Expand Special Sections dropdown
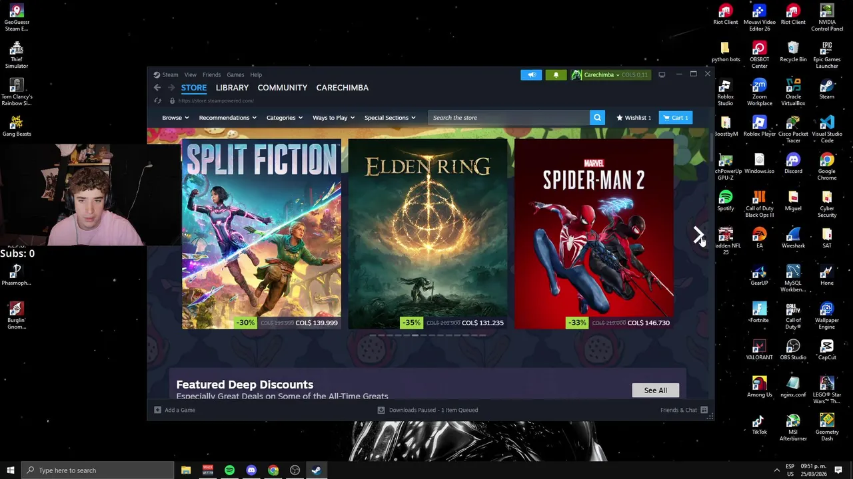 pos(390,118)
